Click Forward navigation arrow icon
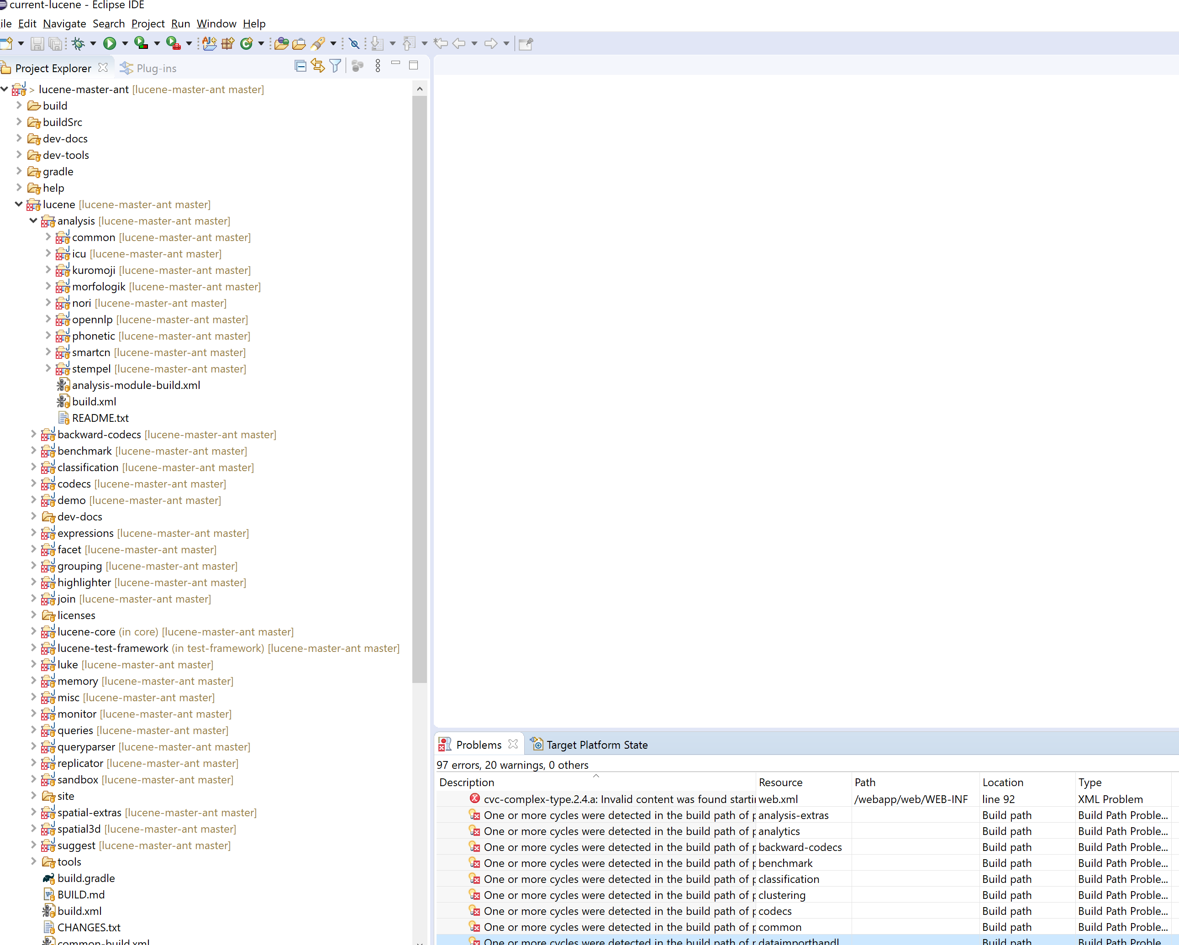This screenshot has width=1179, height=945. coord(491,44)
